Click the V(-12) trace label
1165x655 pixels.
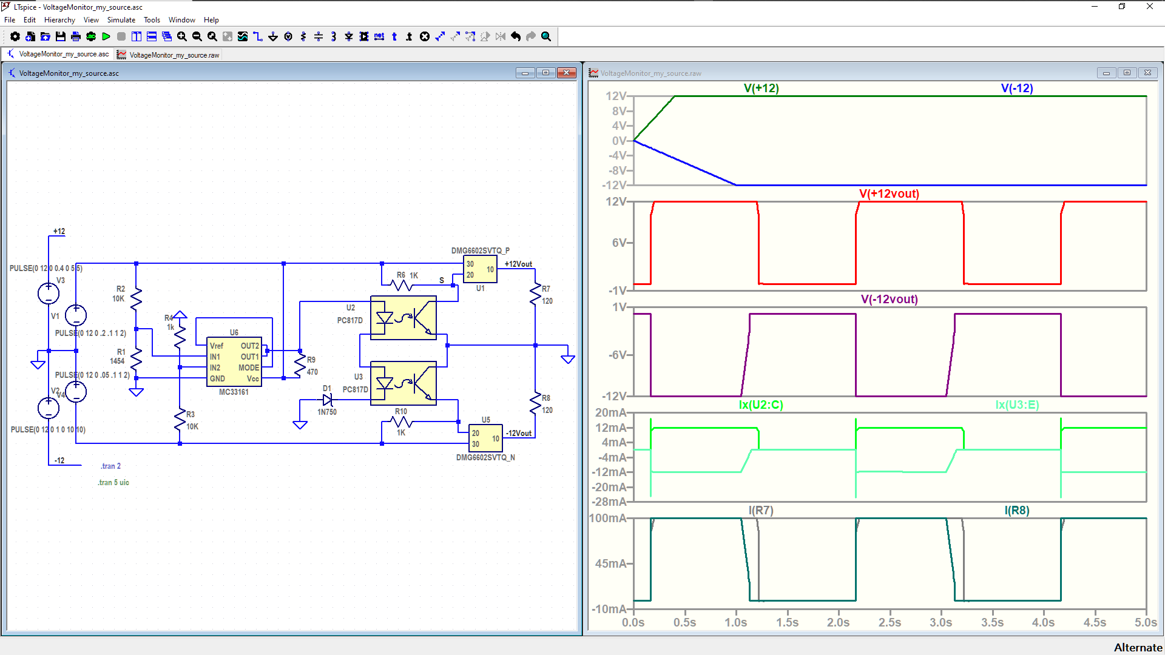pyautogui.click(x=1017, y=88)
